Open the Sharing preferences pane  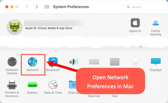72,87
